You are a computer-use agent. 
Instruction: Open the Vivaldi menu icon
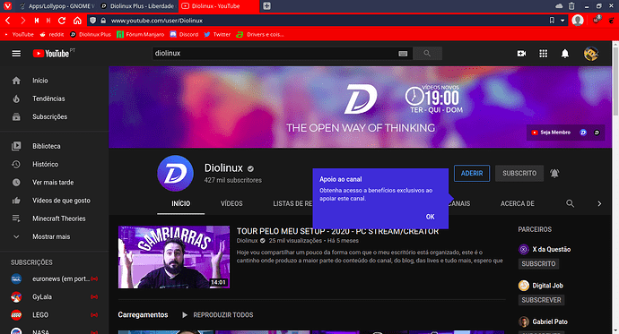pos(7,6)
